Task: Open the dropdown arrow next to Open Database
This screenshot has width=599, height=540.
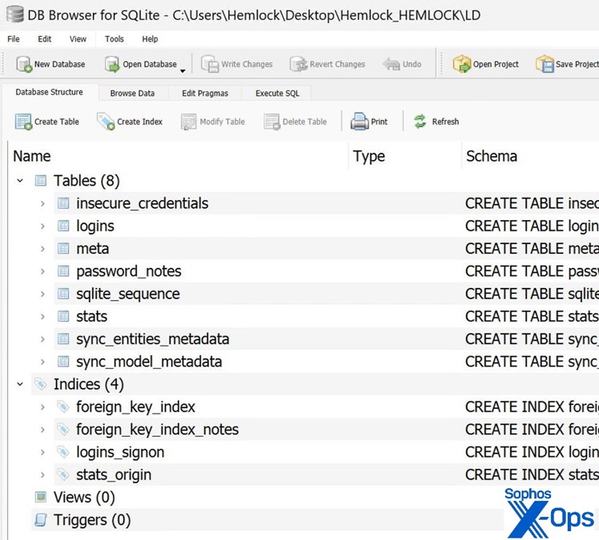Action: coord(183,70)
